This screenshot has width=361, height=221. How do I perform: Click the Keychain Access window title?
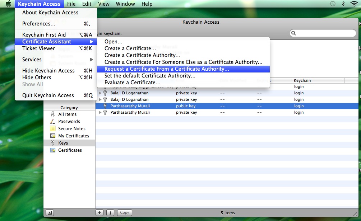point(201,22)
